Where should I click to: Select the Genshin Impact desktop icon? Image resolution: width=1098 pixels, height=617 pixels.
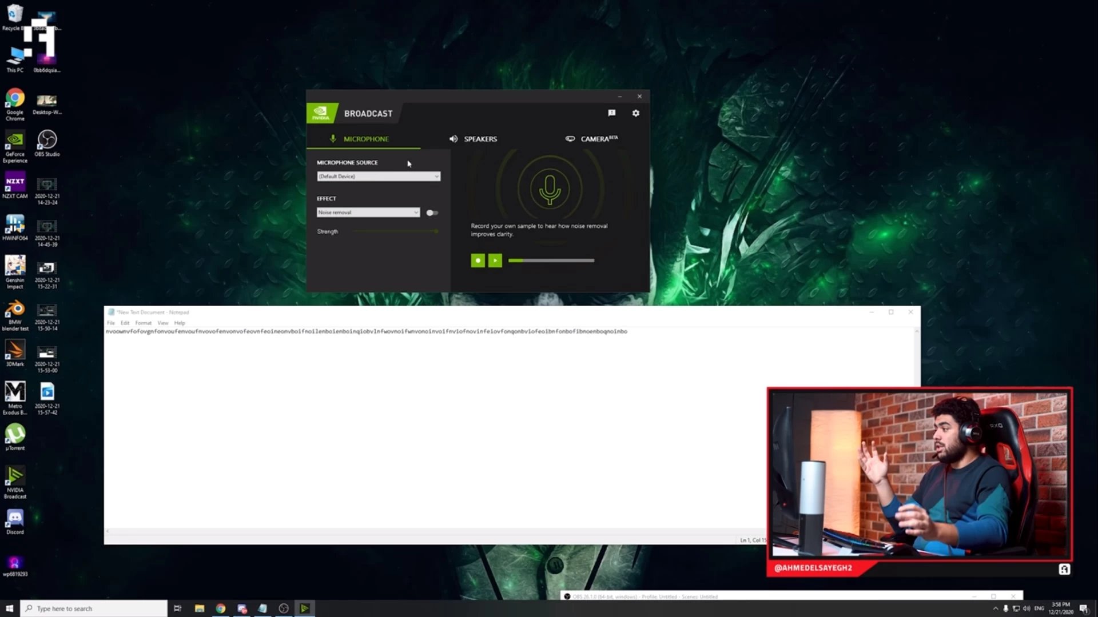(15, 272)
